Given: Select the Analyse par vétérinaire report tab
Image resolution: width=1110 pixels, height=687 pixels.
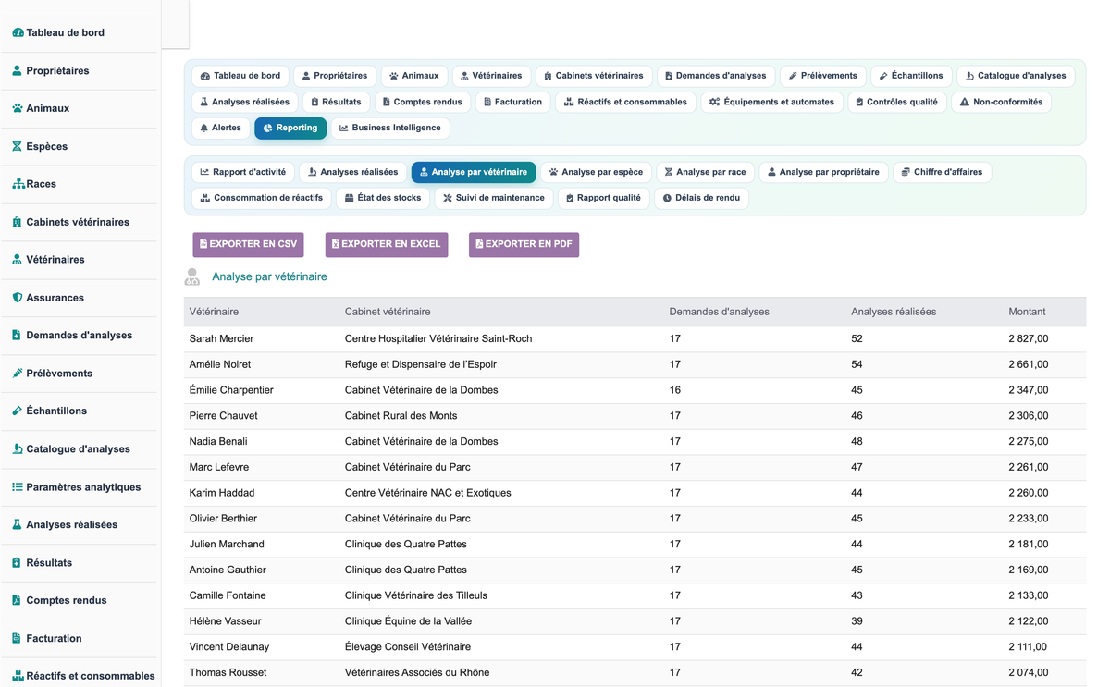Looking at the screenshot, I should 474,172.
